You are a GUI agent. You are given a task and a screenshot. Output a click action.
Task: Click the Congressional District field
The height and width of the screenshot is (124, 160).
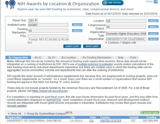(126, 27)
